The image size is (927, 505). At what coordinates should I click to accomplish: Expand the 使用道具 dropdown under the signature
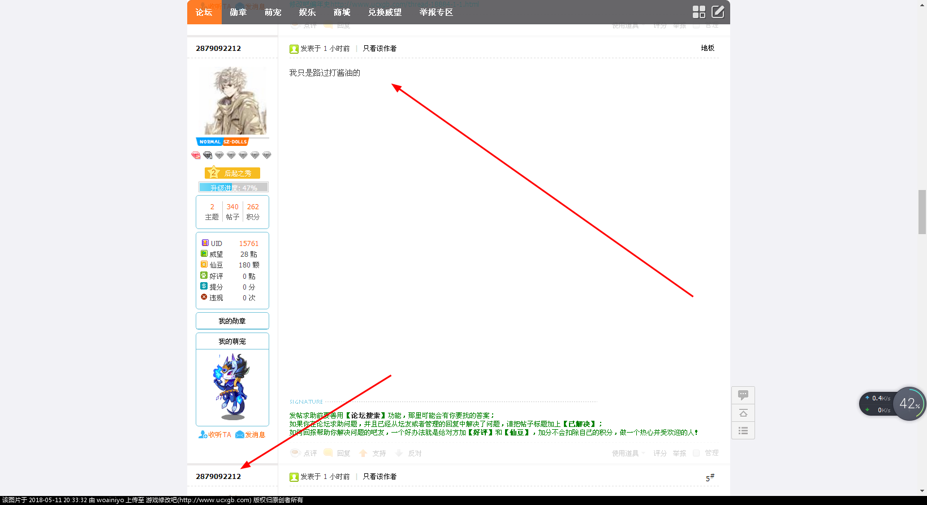click(x=628, y=454)
